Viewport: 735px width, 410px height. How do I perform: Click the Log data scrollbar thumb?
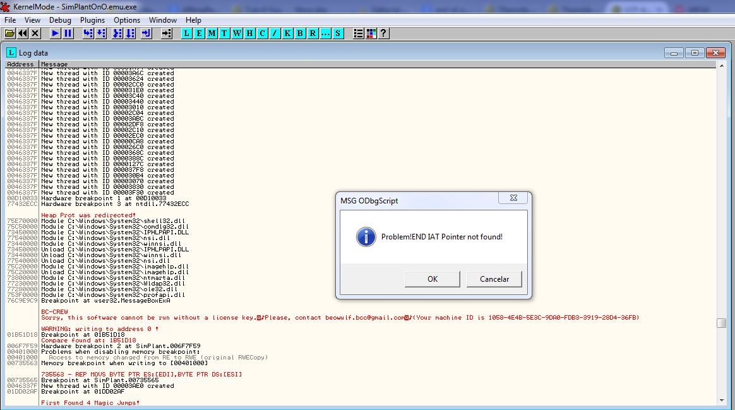pos(721,323)
